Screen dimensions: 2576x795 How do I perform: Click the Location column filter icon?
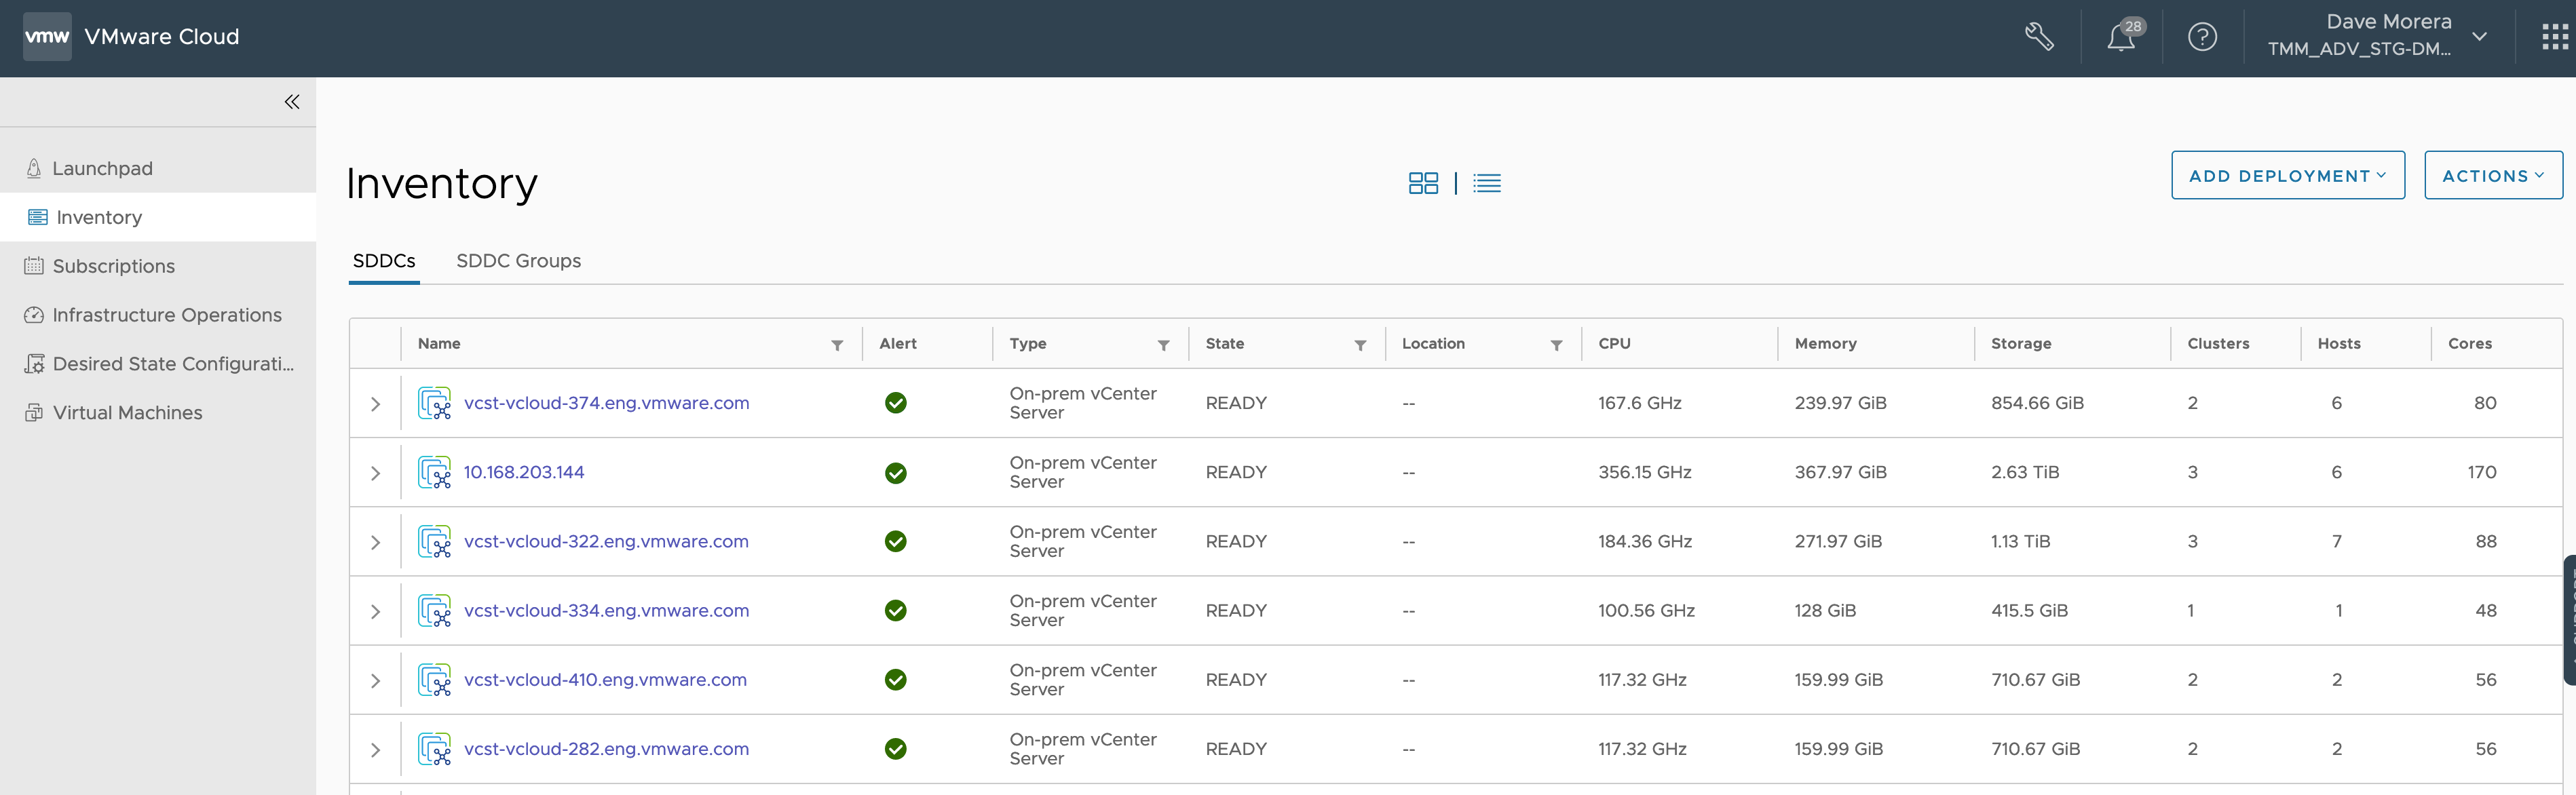click(x=1556, y=345)
